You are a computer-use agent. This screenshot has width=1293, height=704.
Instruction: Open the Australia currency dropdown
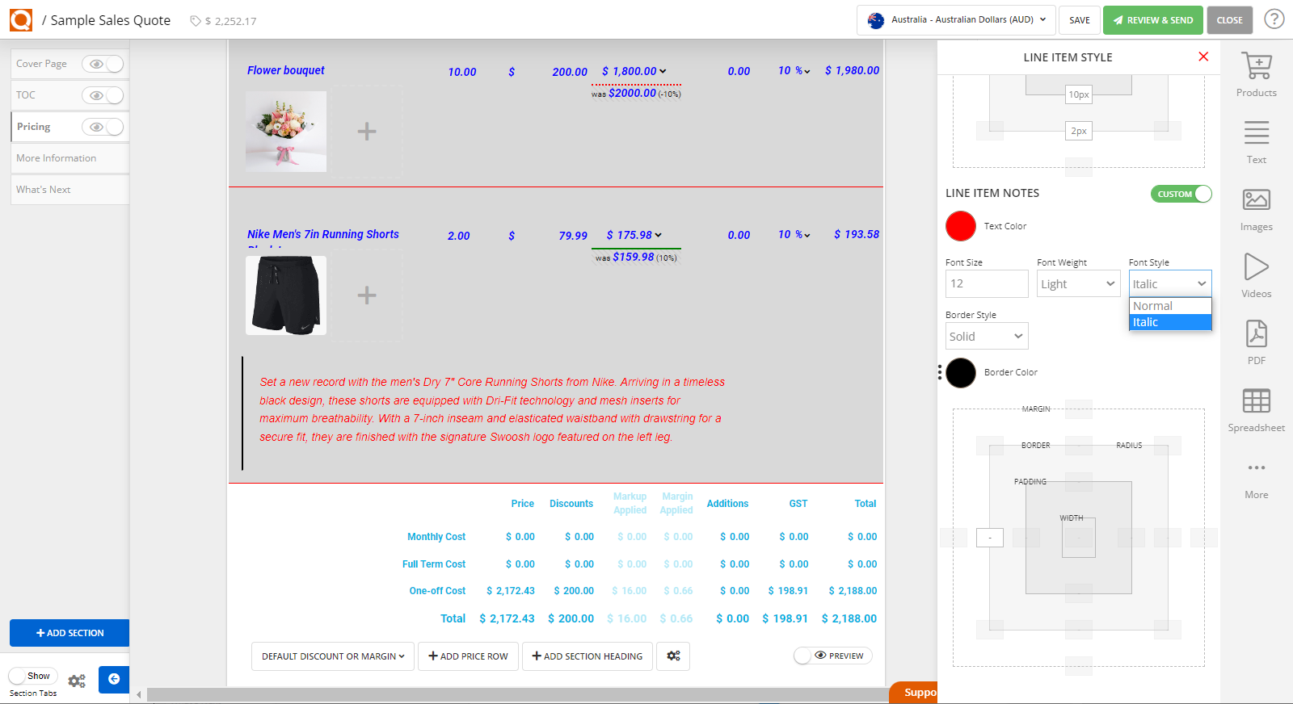pos(956,20)
